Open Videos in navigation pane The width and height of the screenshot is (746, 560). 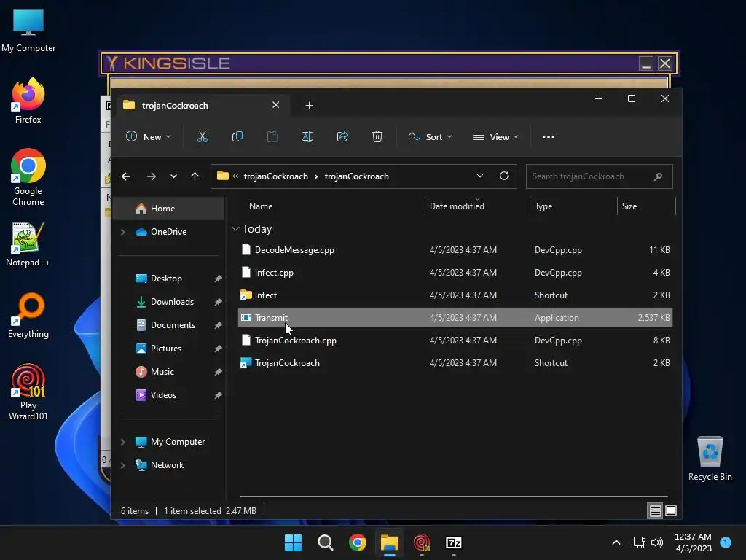(x=163, y=395)
